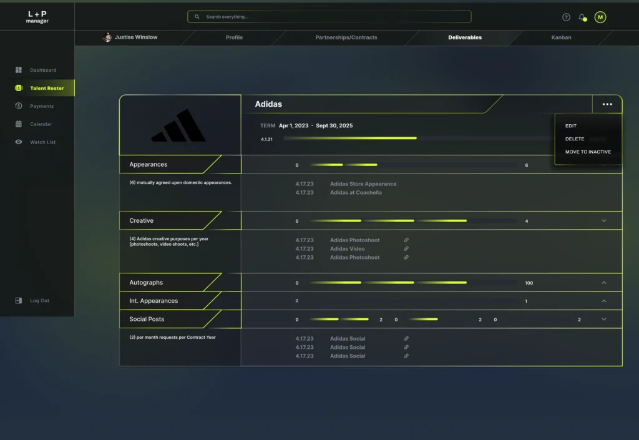Open link icon for second Adidas Social
This screenshot has height=440, width=639.
pos(406,347)
